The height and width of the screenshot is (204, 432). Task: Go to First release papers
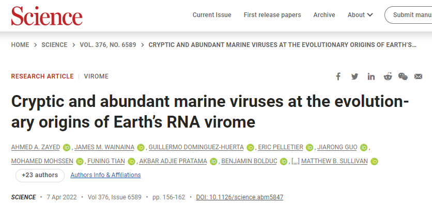272,15
